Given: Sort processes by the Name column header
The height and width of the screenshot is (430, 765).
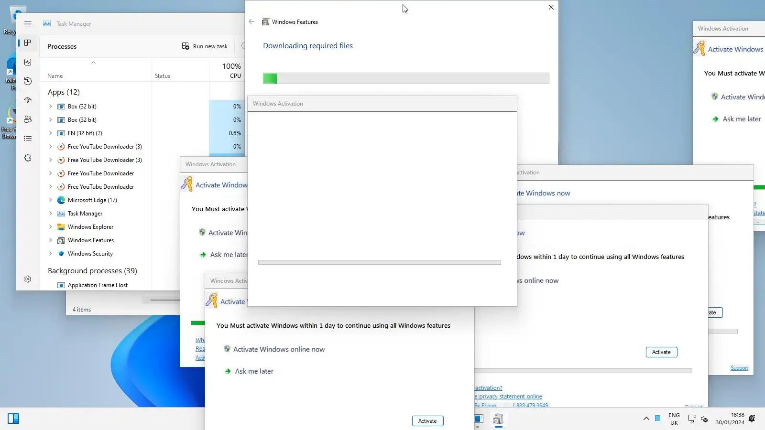Looking at the screenshot, I should pos(55,76).
